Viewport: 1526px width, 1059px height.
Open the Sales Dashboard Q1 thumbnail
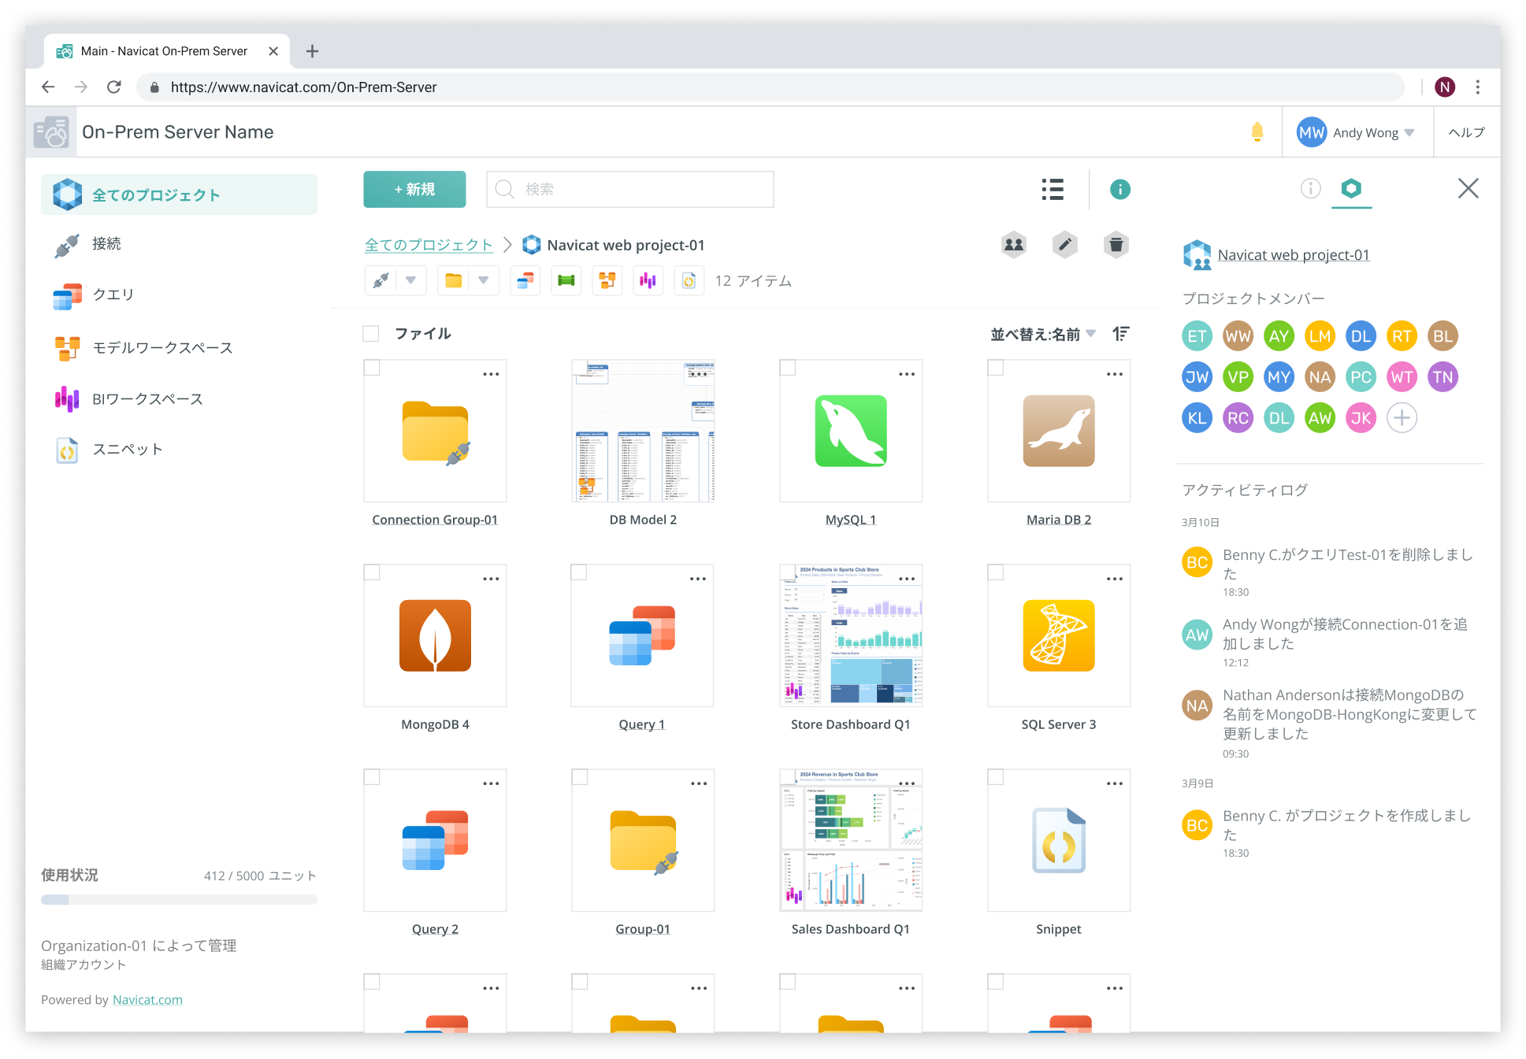[851, 840]
